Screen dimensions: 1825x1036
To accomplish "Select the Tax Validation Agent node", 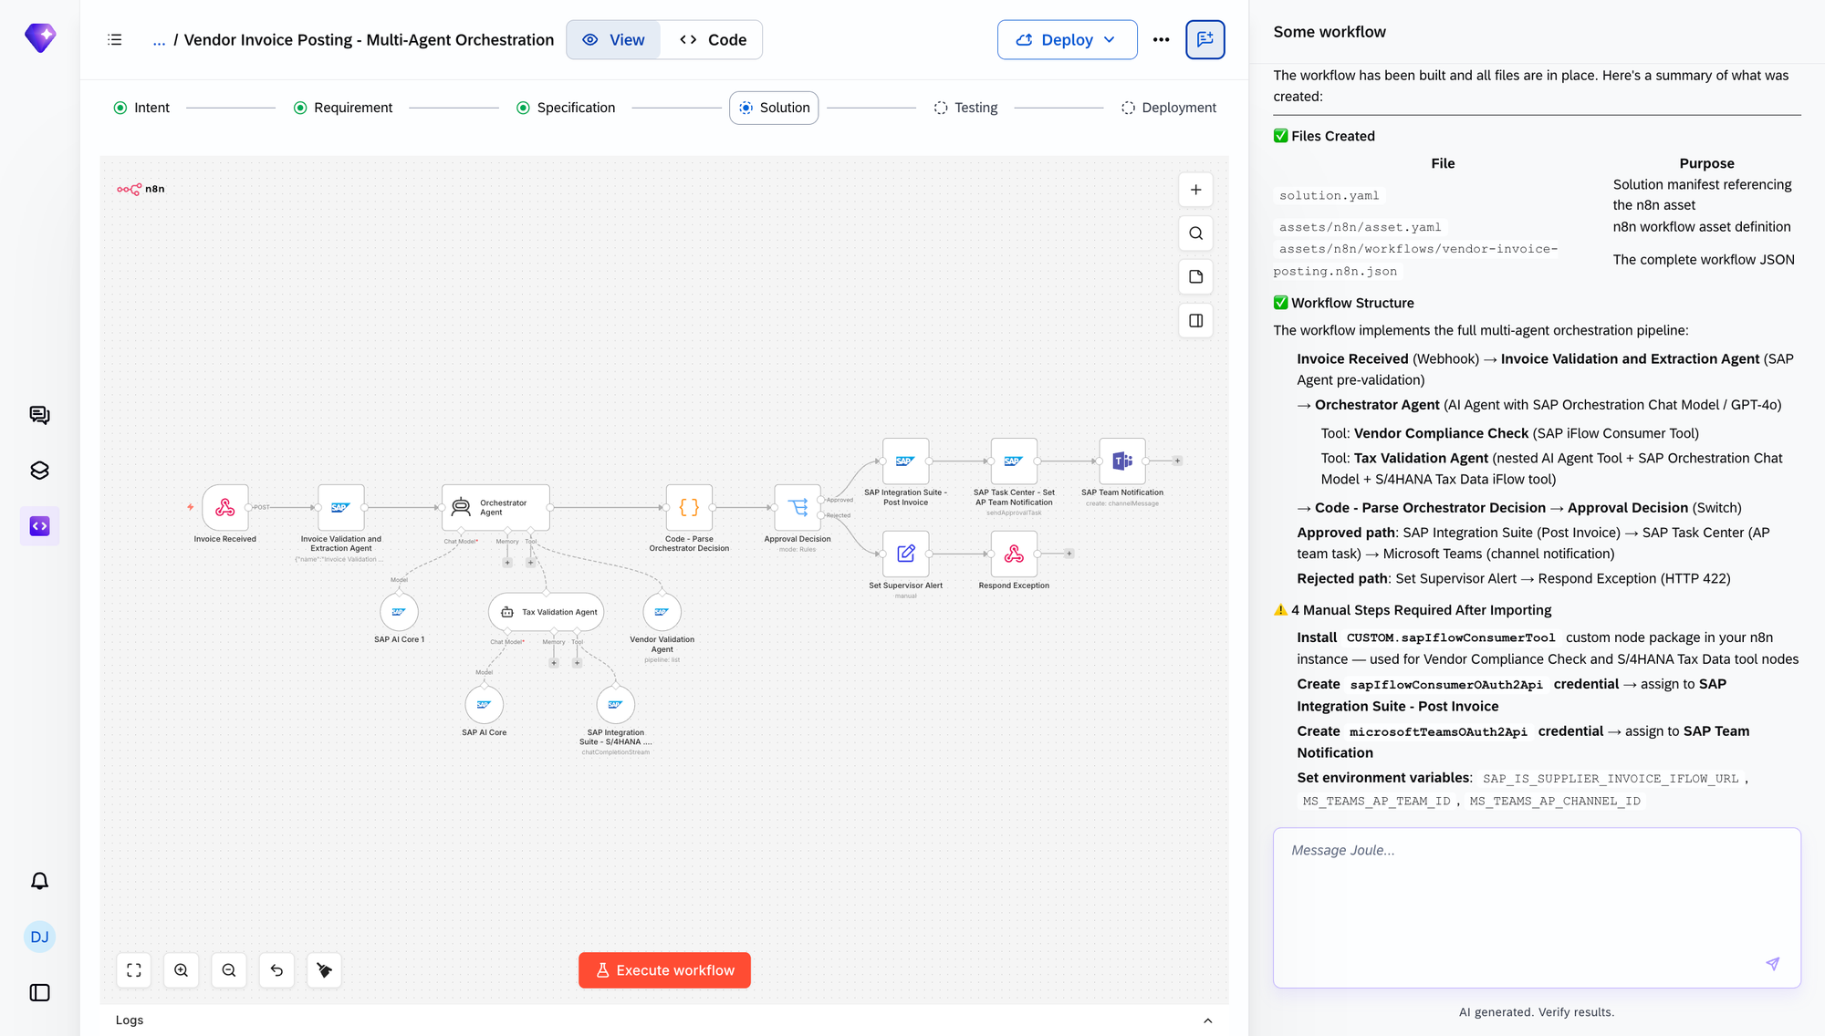I will pos(547,612).
